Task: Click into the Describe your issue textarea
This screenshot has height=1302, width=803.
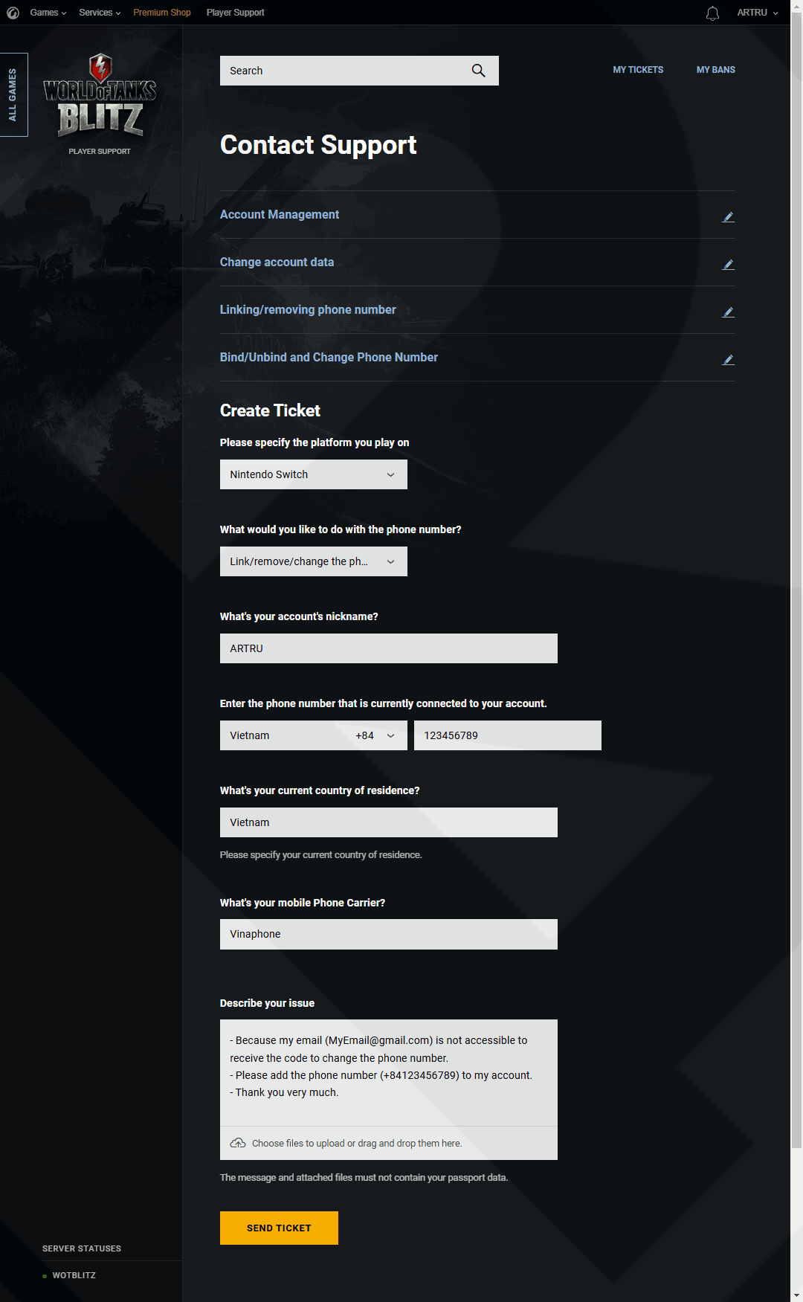Action: click(389, 1072)
